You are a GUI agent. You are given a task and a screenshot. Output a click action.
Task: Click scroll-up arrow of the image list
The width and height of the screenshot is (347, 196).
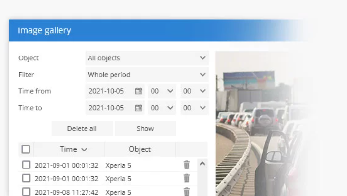tap(202, 164)
